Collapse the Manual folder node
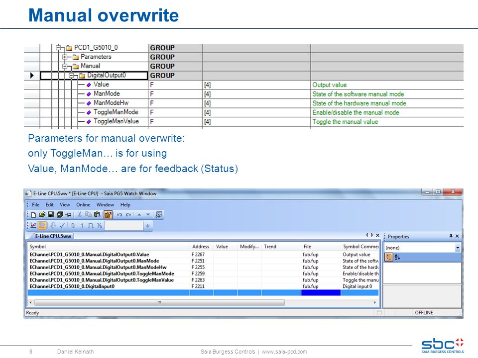Viewport: 478px width, 358px height. (65, 66)
